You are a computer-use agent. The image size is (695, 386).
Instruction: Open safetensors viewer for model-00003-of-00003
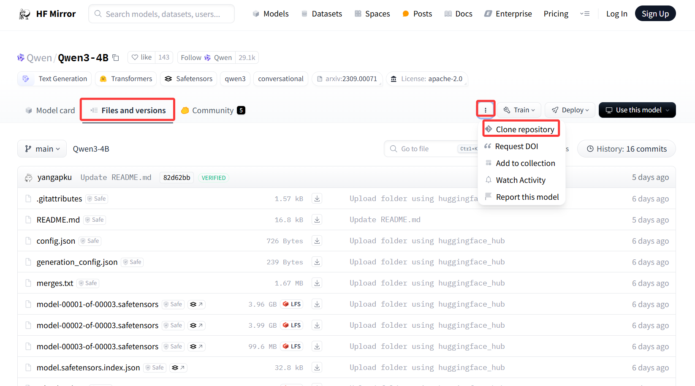(196, 346)
